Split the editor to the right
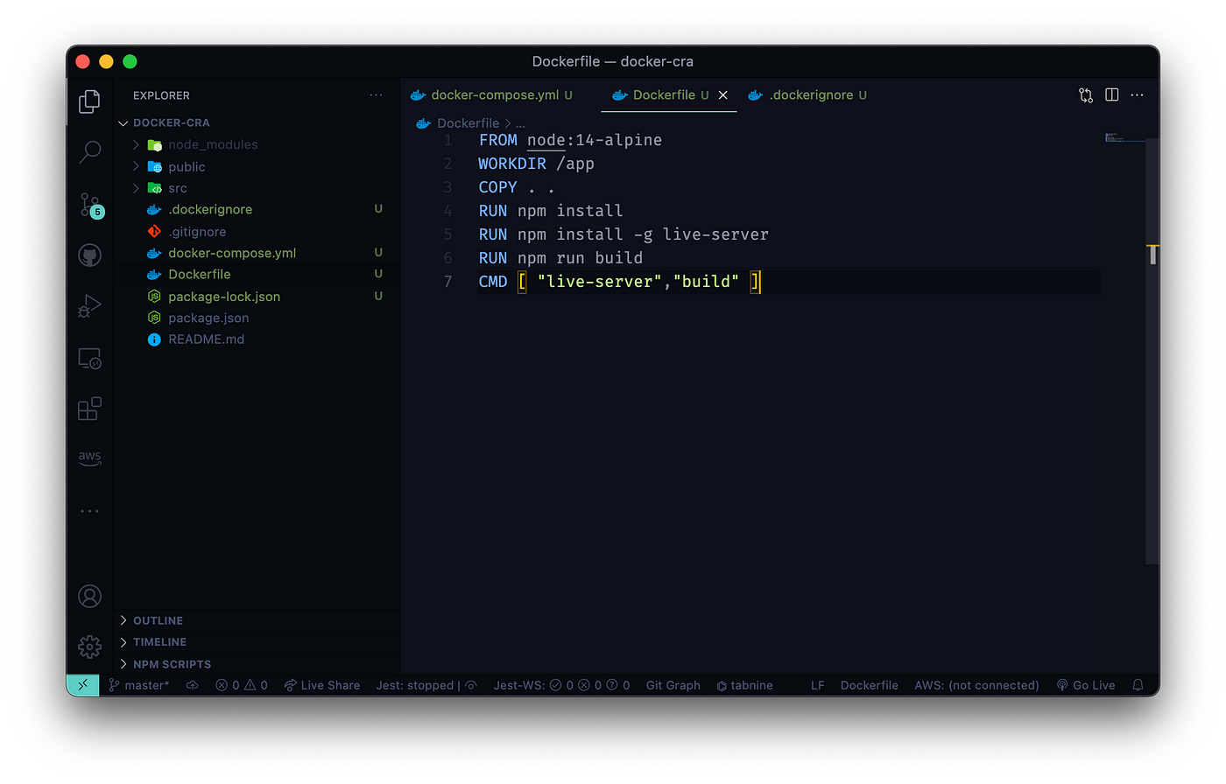This screenshot has width=1226, height=784. (1111, 95)
